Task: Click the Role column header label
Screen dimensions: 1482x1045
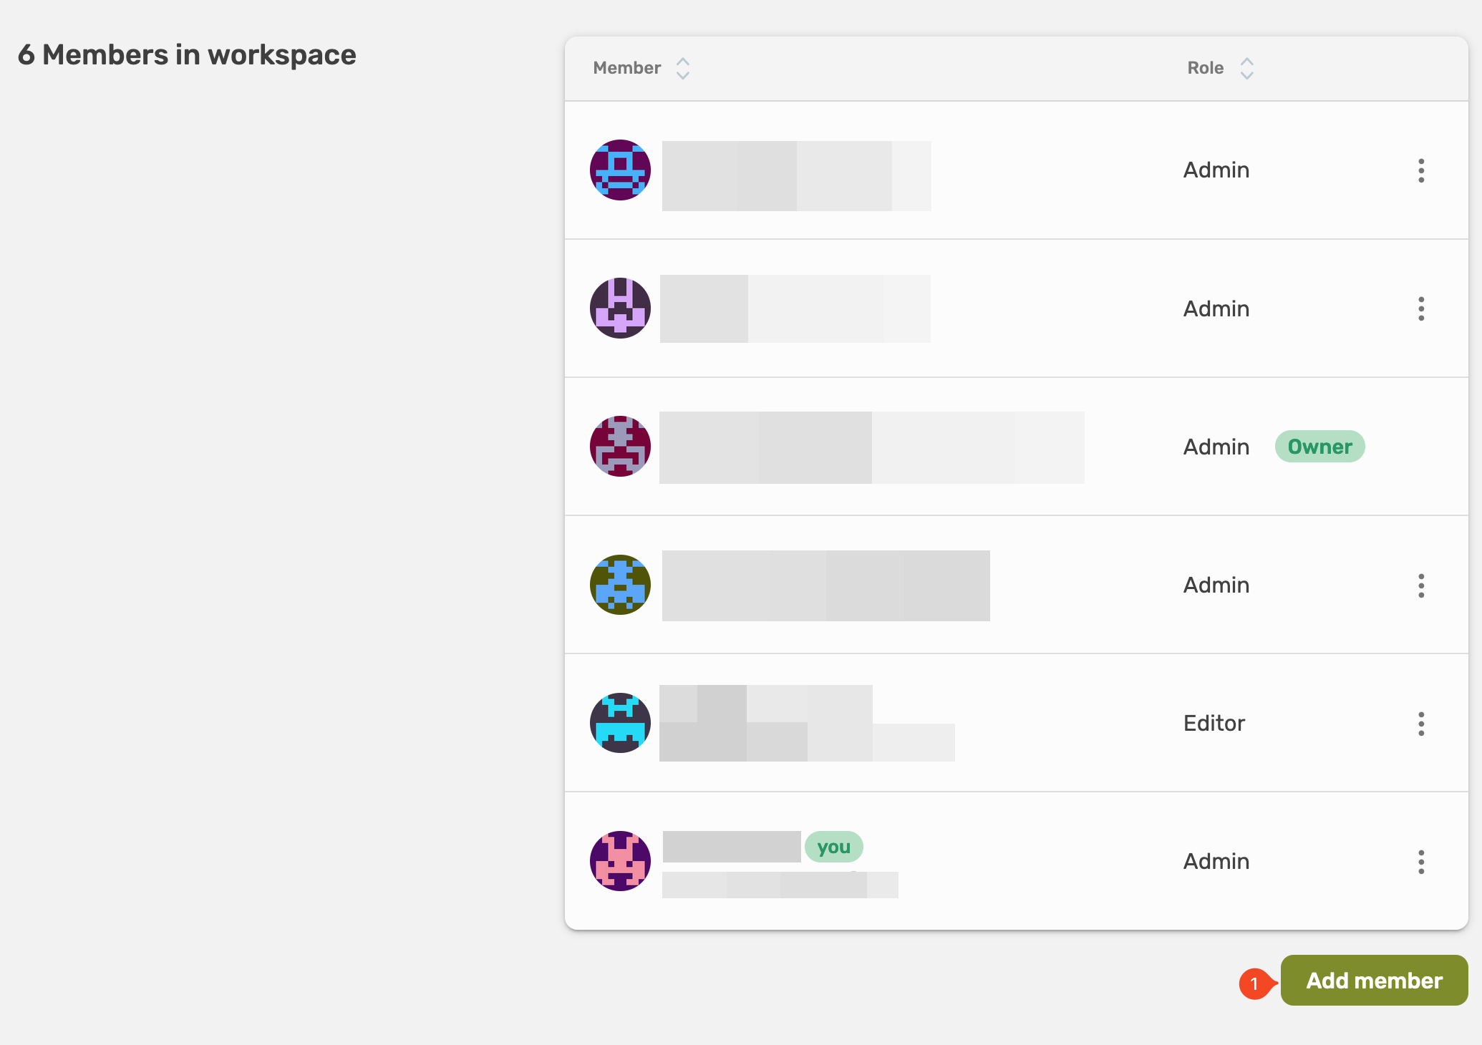Action: tap(1206, 68)
